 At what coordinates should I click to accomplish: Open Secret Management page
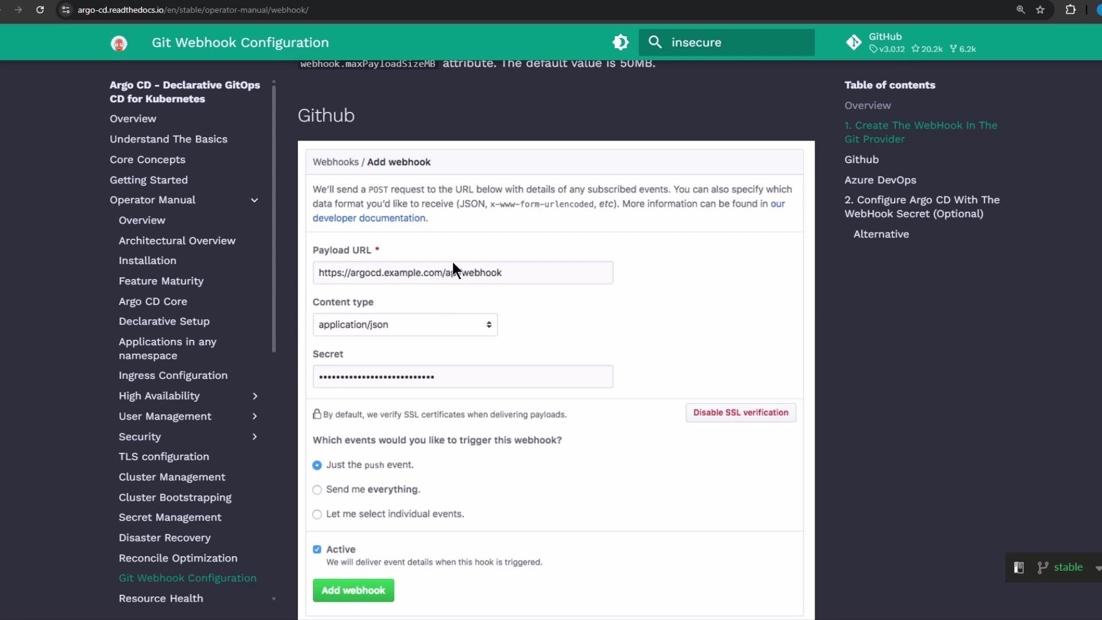170,517
